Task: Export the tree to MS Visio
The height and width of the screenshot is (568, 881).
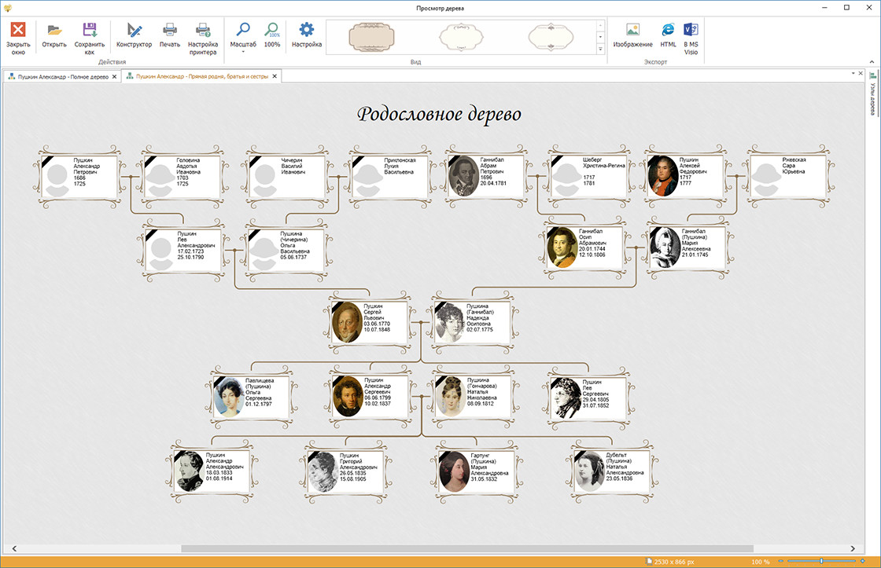Action: (x=691, y=31)
